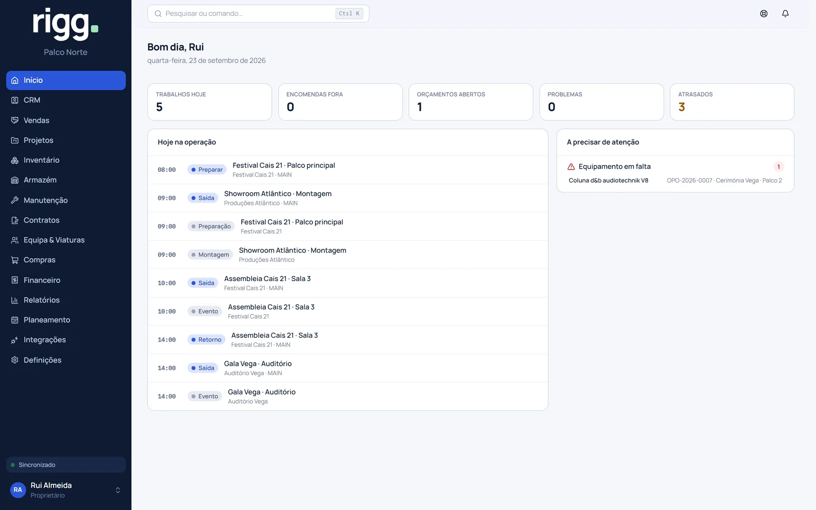This screenshot has height=510, width=816.
Task: Open the Atrasados card showing 3
Action: tap(732, 102)
